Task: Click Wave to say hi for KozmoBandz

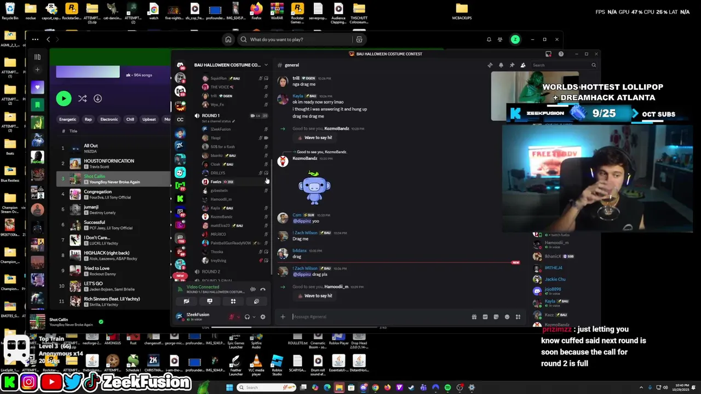Action: [315, 137]
